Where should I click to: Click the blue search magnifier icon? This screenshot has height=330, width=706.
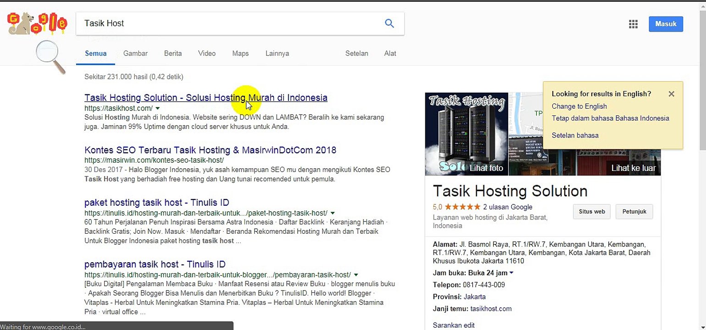(389, 23)
